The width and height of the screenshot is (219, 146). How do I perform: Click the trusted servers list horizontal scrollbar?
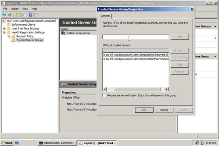tap(138, 89)
